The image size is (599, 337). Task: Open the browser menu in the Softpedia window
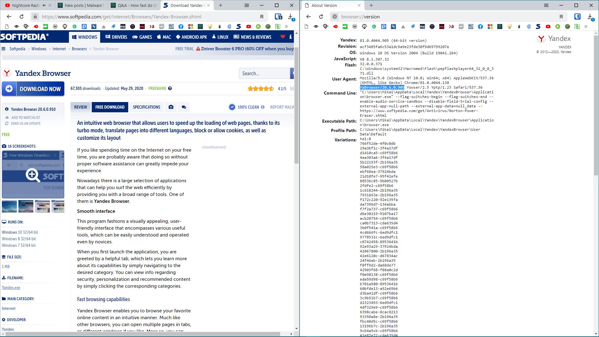pos(247,5)
